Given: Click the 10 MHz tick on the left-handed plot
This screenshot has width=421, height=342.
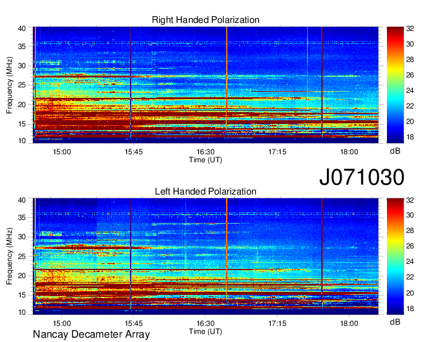Looking at the screenshot, I should coord(22,312).
